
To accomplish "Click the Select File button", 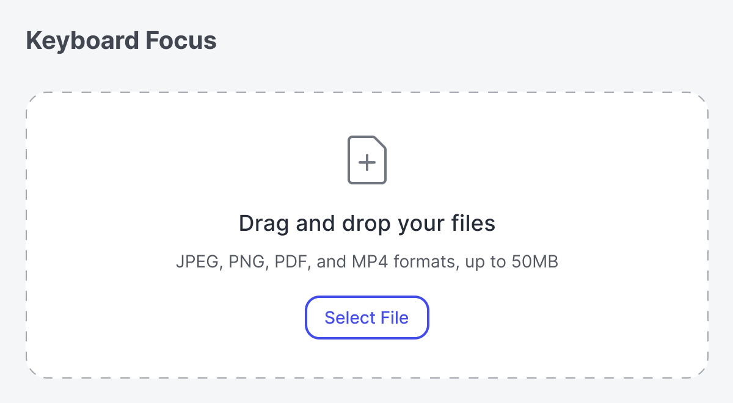I will [x=366, y=318].
